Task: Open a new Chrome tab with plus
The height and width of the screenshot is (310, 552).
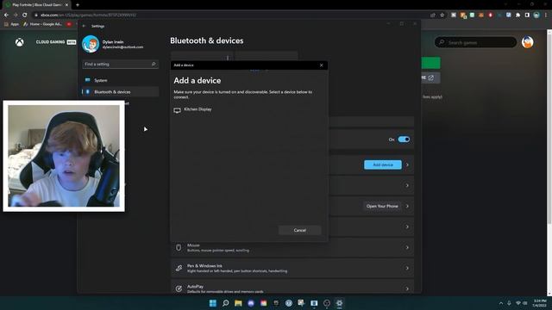Action: [78, 5]
